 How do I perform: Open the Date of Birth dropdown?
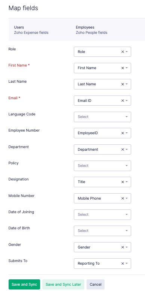[102, 231]
